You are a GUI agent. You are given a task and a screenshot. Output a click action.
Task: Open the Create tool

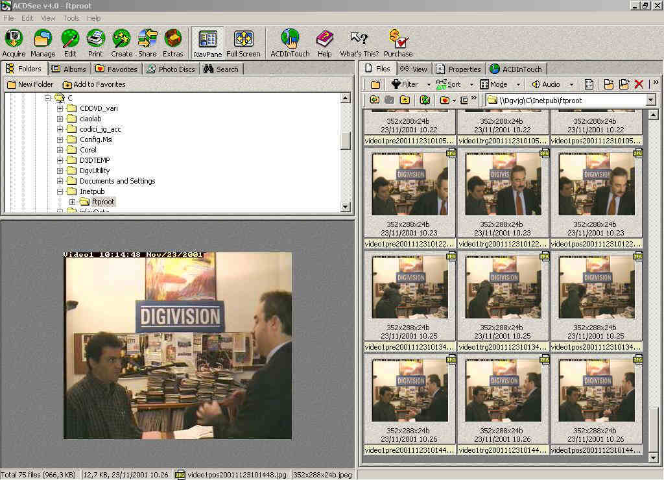121,43
